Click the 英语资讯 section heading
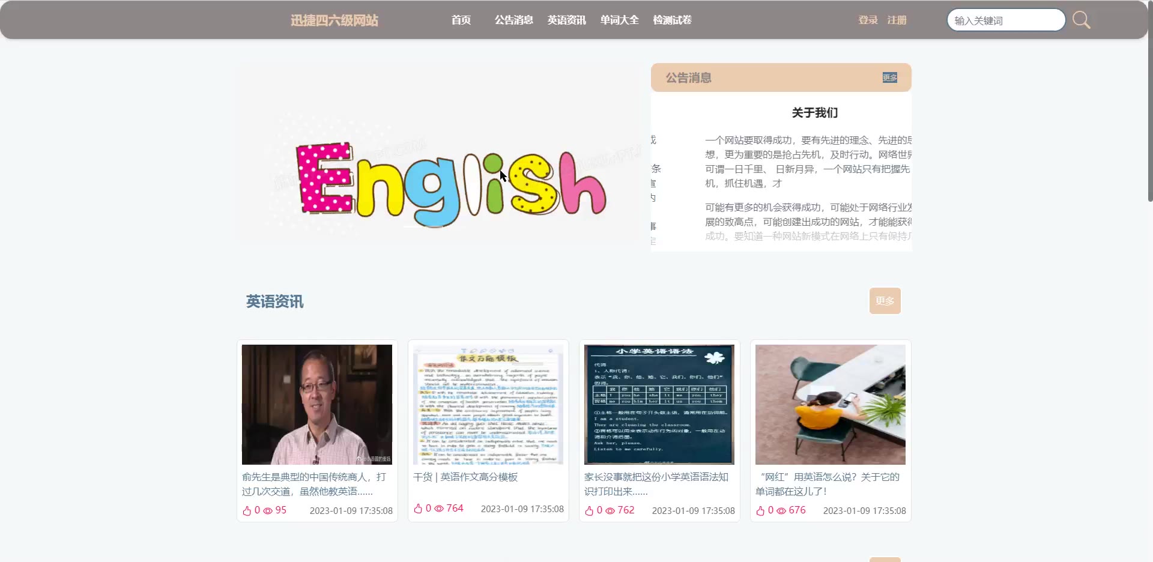Viewport: 1153px width, 562px height. coord(275,301)
